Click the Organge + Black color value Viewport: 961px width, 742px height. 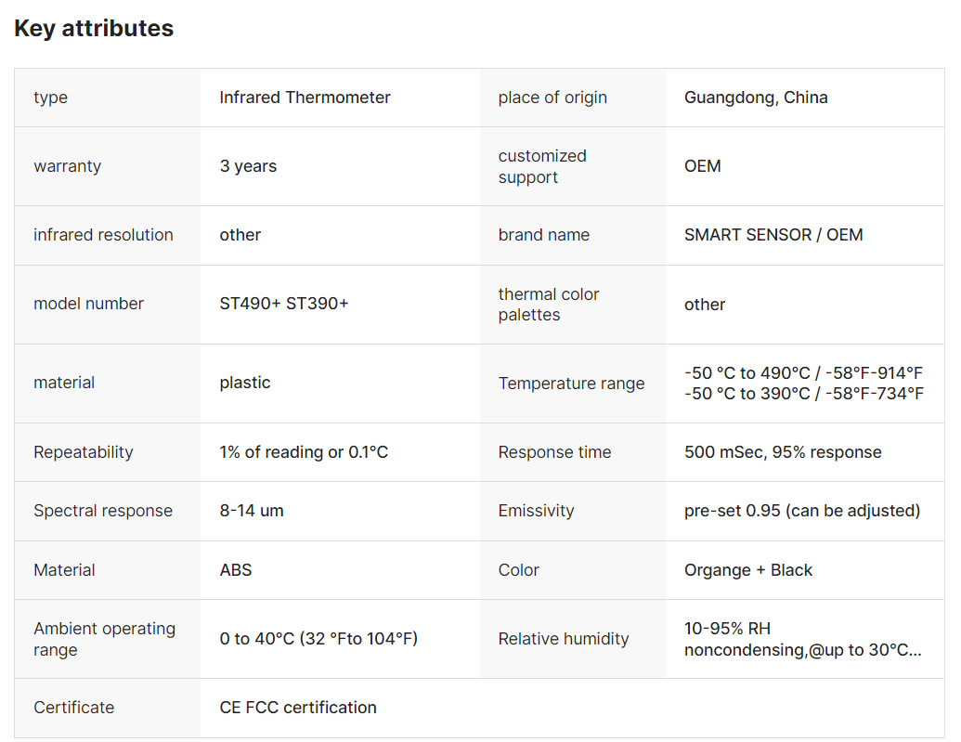click(x=747, y=570)
